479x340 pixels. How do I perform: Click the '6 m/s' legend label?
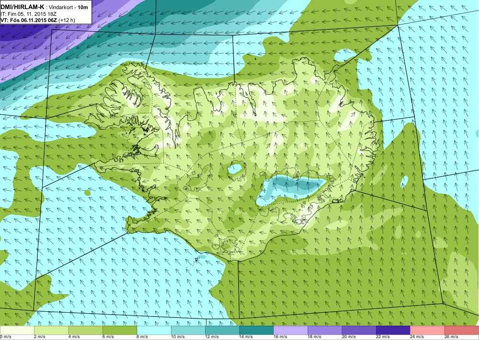tap(108, 337)
